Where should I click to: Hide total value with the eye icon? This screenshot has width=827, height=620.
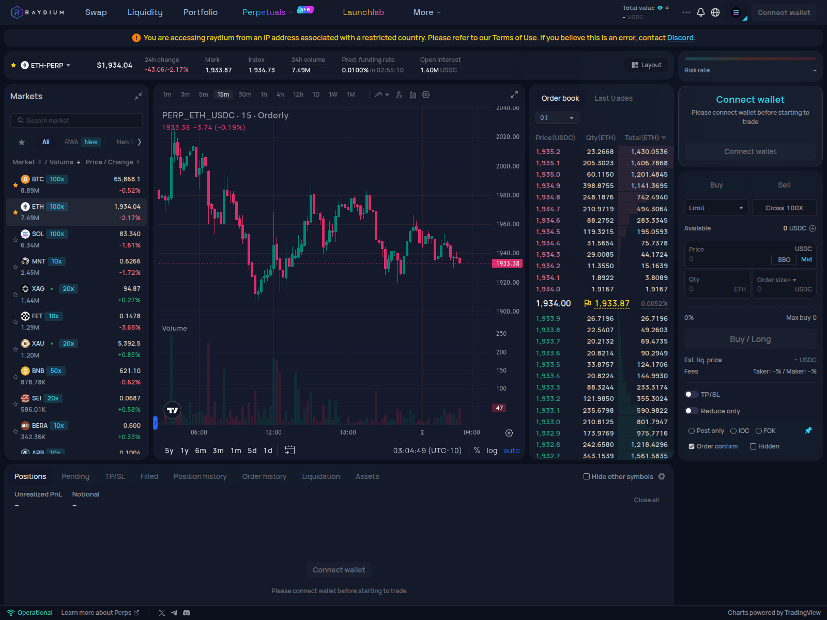point(660,8)
